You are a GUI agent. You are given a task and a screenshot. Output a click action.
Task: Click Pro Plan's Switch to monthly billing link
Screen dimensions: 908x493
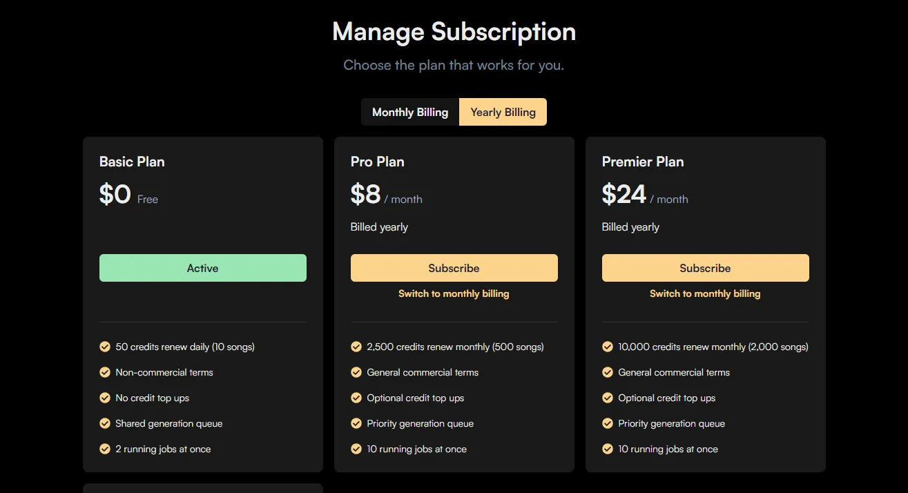454,293
